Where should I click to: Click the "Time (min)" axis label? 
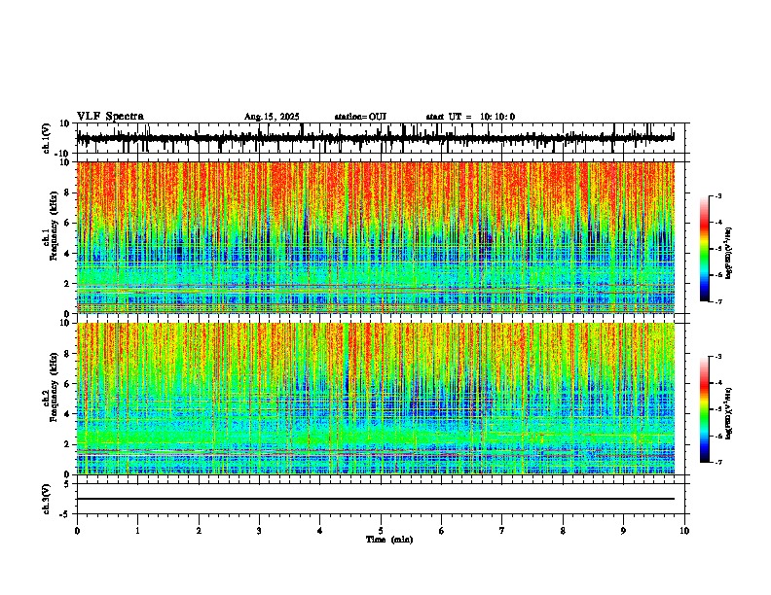389,540
